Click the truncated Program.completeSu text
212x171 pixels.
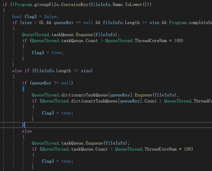(x=190, y=23)
